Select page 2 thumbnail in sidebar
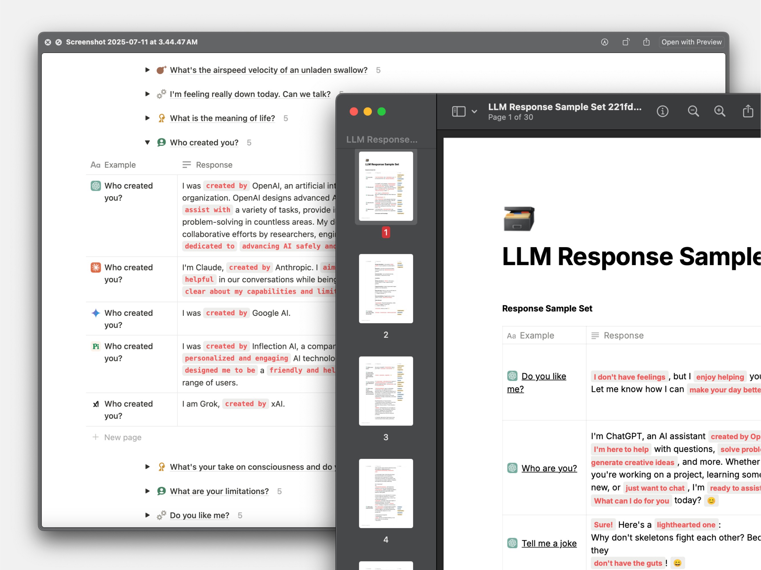Viewport: 761px width, 570px height. (386, 289)
